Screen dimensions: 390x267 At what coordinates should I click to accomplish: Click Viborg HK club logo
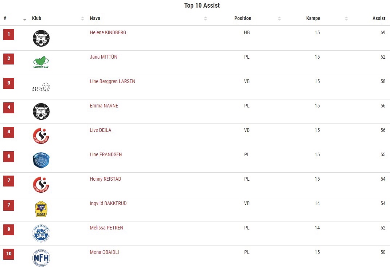click(x=41, y=62)
